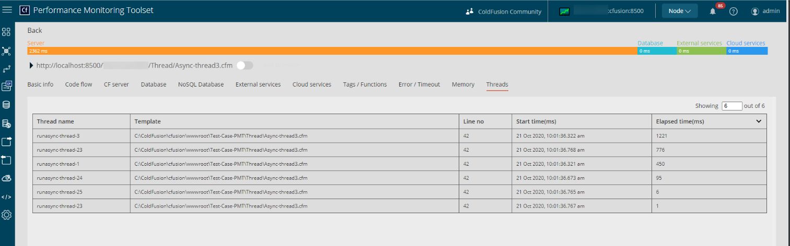Expand the request URL disclosure triangle

click(31, 66)
